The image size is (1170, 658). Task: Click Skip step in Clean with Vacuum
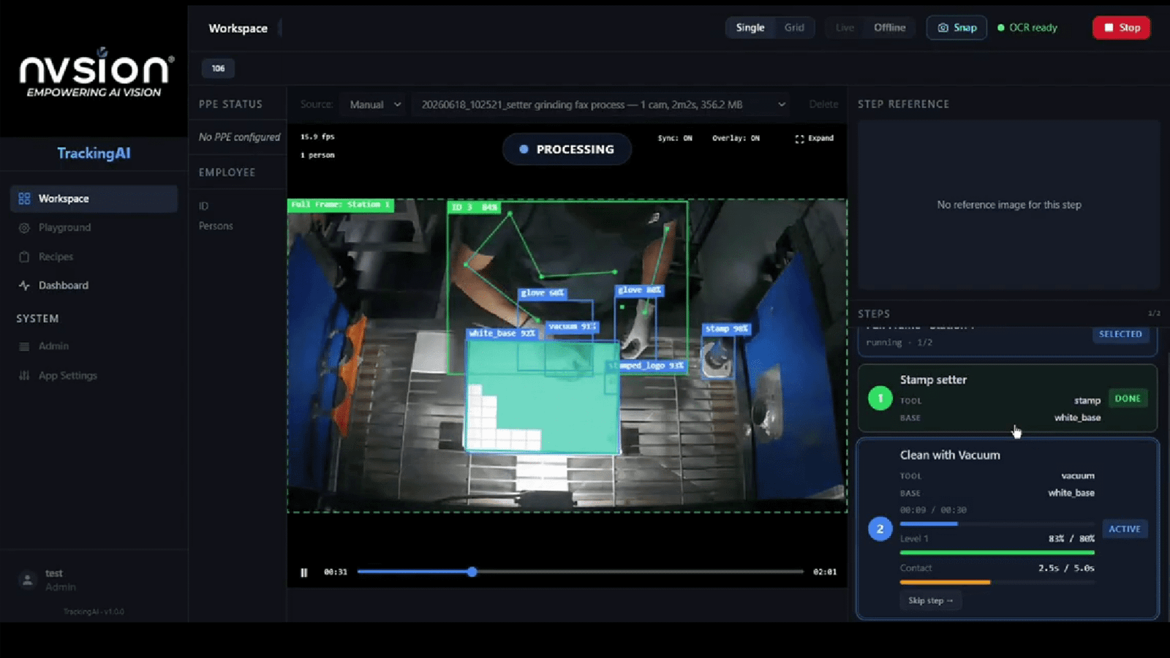tap(930, 601)
